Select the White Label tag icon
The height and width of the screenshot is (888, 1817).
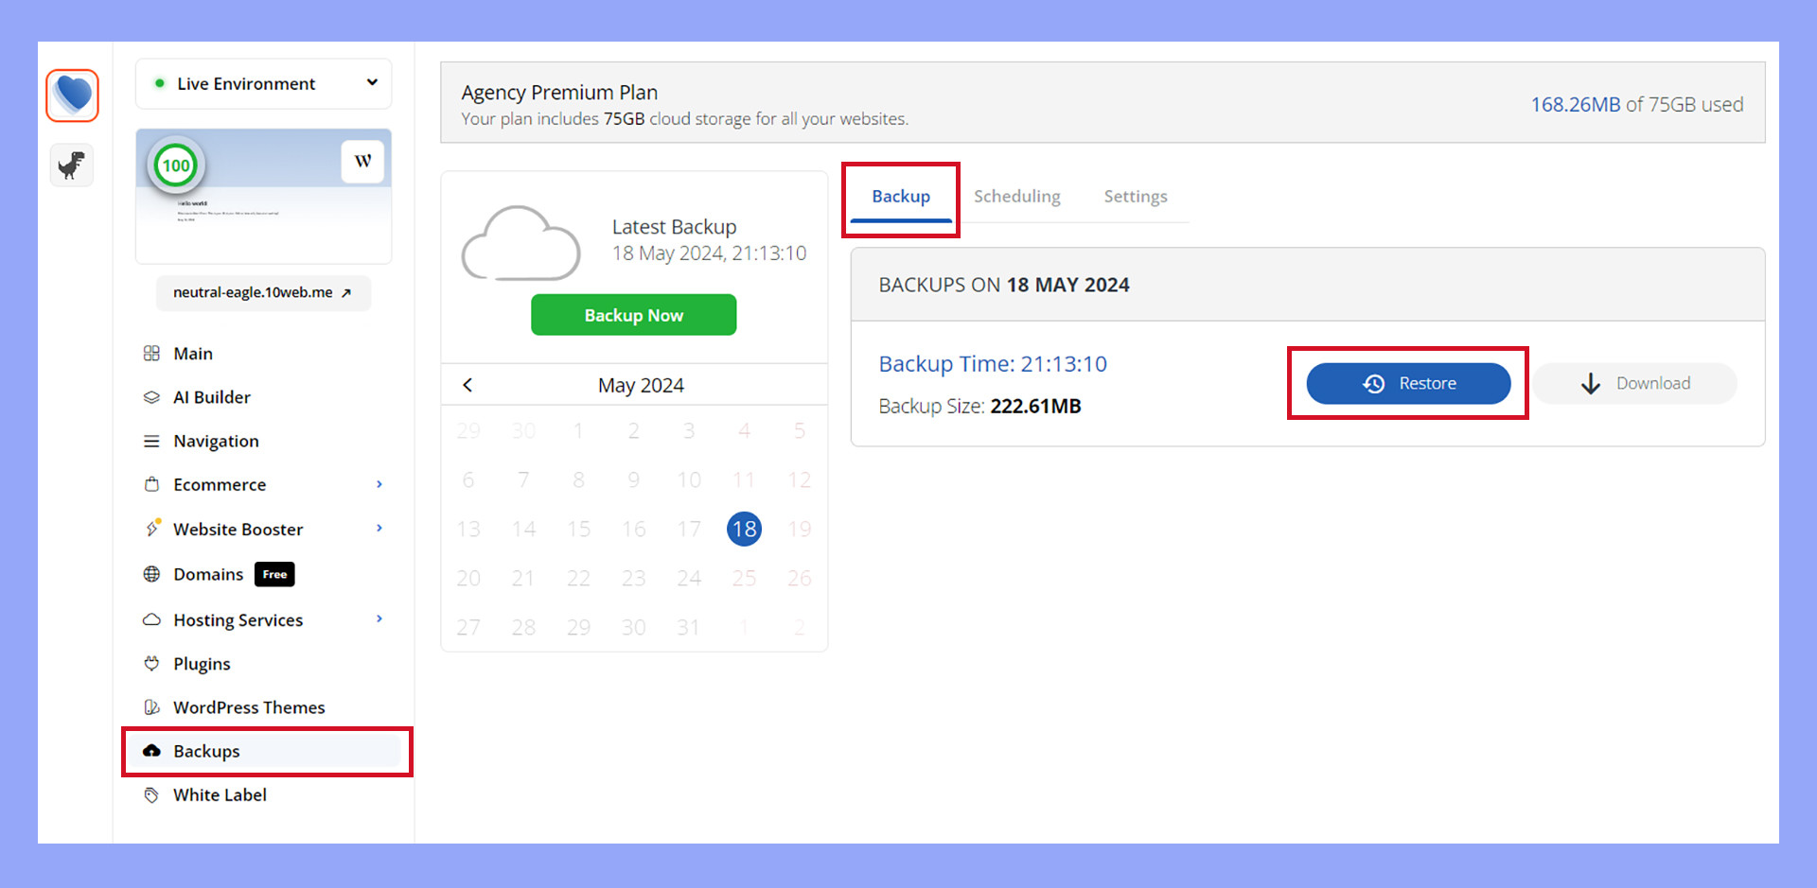pyautogui.click(x=153, y=794)
